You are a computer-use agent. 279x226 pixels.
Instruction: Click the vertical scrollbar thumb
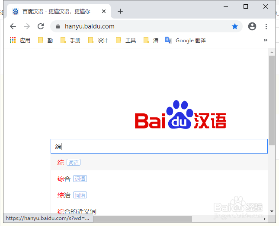click(272, 100)
